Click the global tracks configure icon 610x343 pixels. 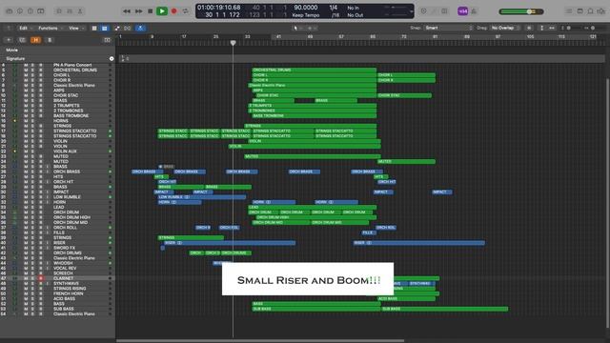[107, 40]
